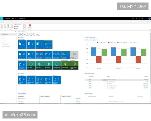This screenshot has height=121, width=151.
Task: Open Purch. Invoices Due Next Week tile
Action: point(48,55)
